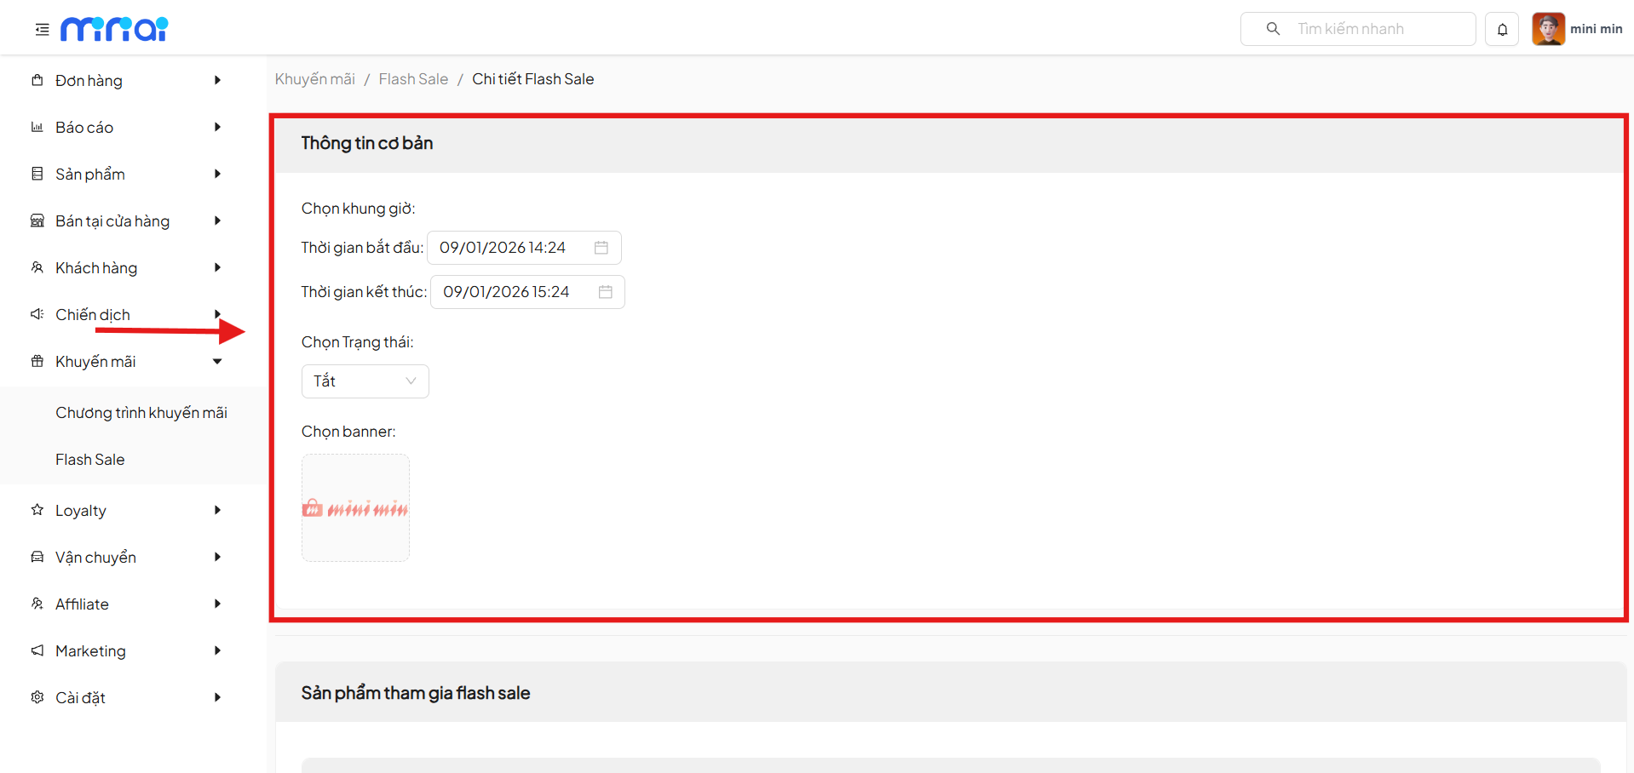This screenshot has height=773, width=1634.
Task: Click the Báo cáo chart icon
Action: [x=37, y=127]
